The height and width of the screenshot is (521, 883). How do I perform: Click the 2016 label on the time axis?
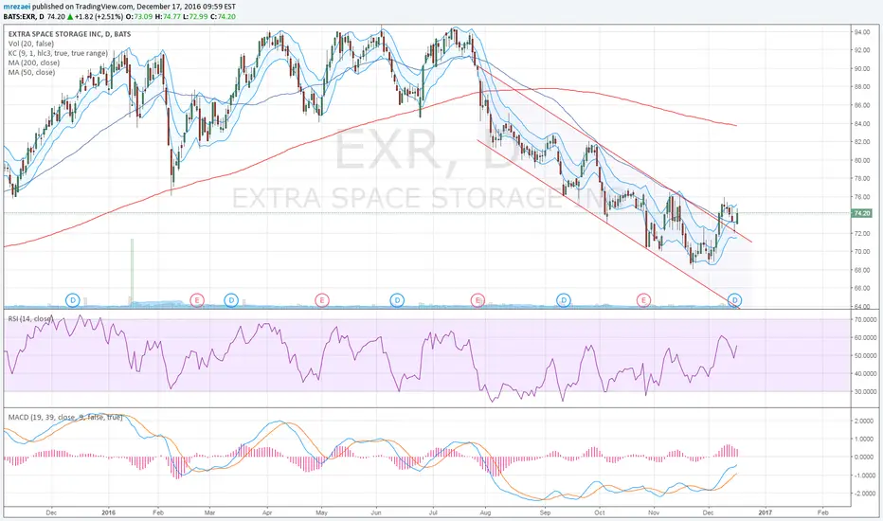(x=109, y=512)
